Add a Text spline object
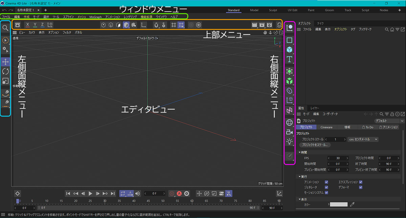 pyautogui.click(x=290, y=59)
